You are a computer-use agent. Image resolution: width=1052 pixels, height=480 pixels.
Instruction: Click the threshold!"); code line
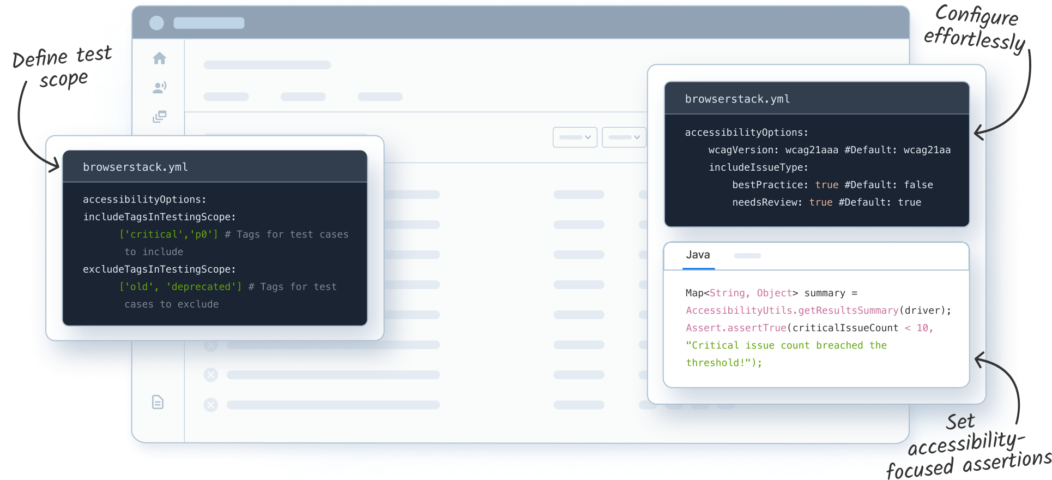click(724, 363)
